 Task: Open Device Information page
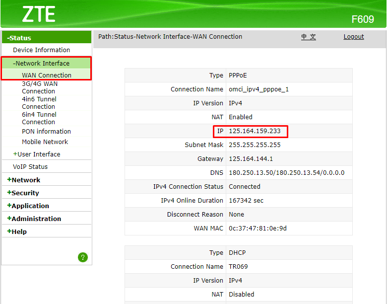click(x=41, y=50)
